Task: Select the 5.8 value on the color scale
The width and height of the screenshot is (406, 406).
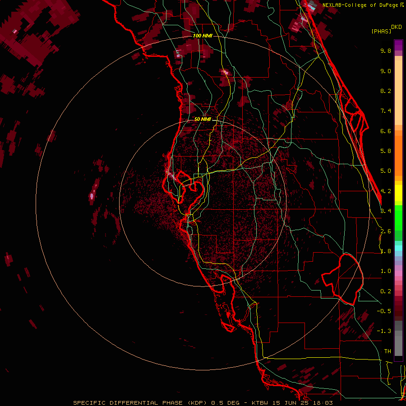Action: [386, 151]
